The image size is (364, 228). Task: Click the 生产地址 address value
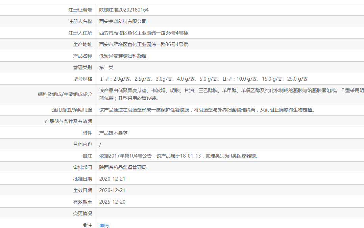pos(143,44)
